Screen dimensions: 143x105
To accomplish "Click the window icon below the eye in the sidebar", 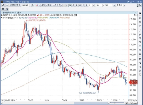I will click(x=140, y=59).
